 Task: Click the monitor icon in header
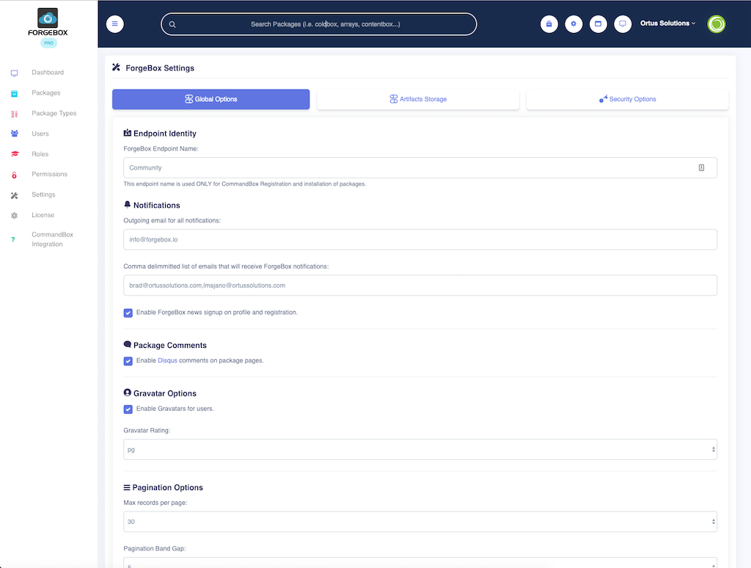[x=623, y=24]
